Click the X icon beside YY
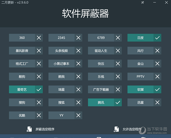This screenshot has width=171, height=138. [78, 115]
